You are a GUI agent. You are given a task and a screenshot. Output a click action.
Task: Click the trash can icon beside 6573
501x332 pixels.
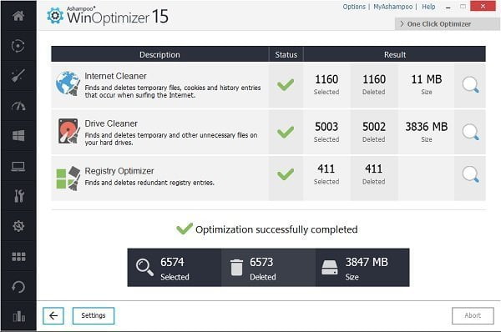tap(236, 268)
